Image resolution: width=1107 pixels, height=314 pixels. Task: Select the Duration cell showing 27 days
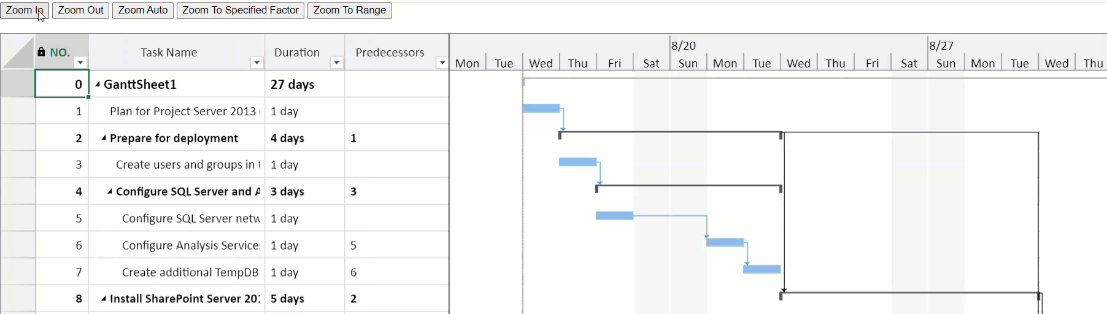click(x=305, y=84)
